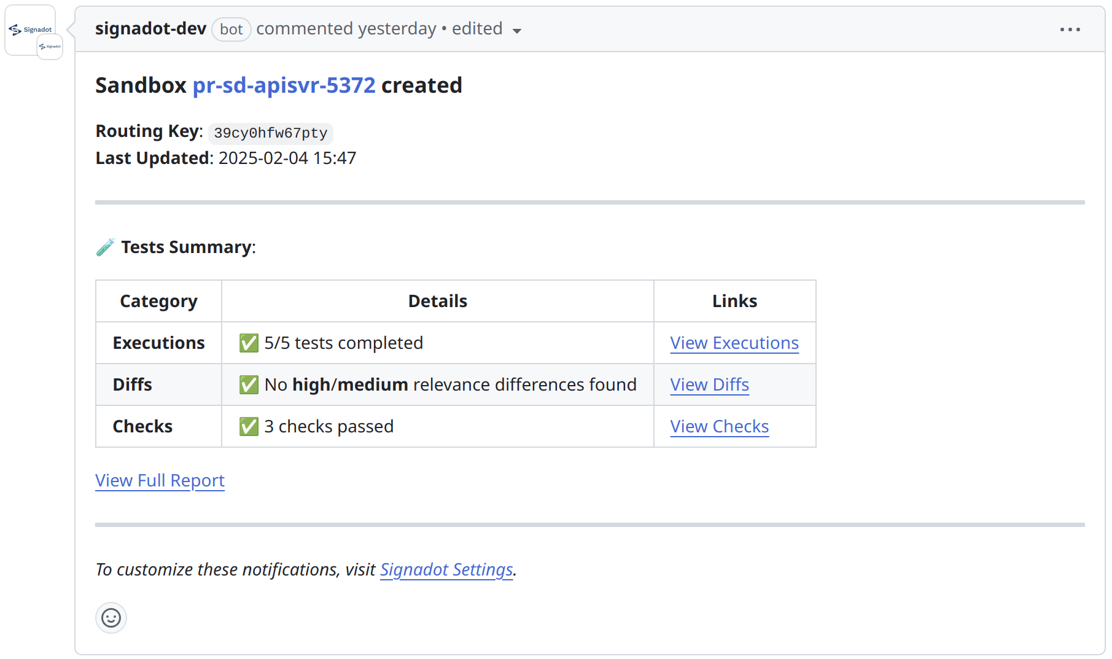Follow the View Executions link

click(734, 343)
